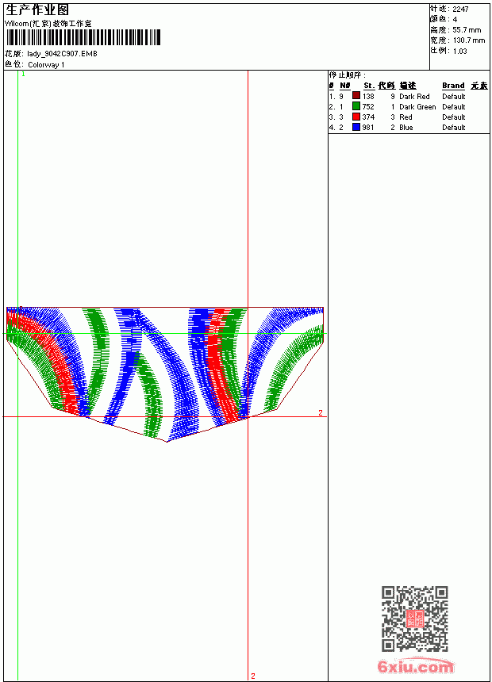492x682 pixels.
Task: Click the lady_9042C907.EMB file name
Action: [x=62, y=54]
